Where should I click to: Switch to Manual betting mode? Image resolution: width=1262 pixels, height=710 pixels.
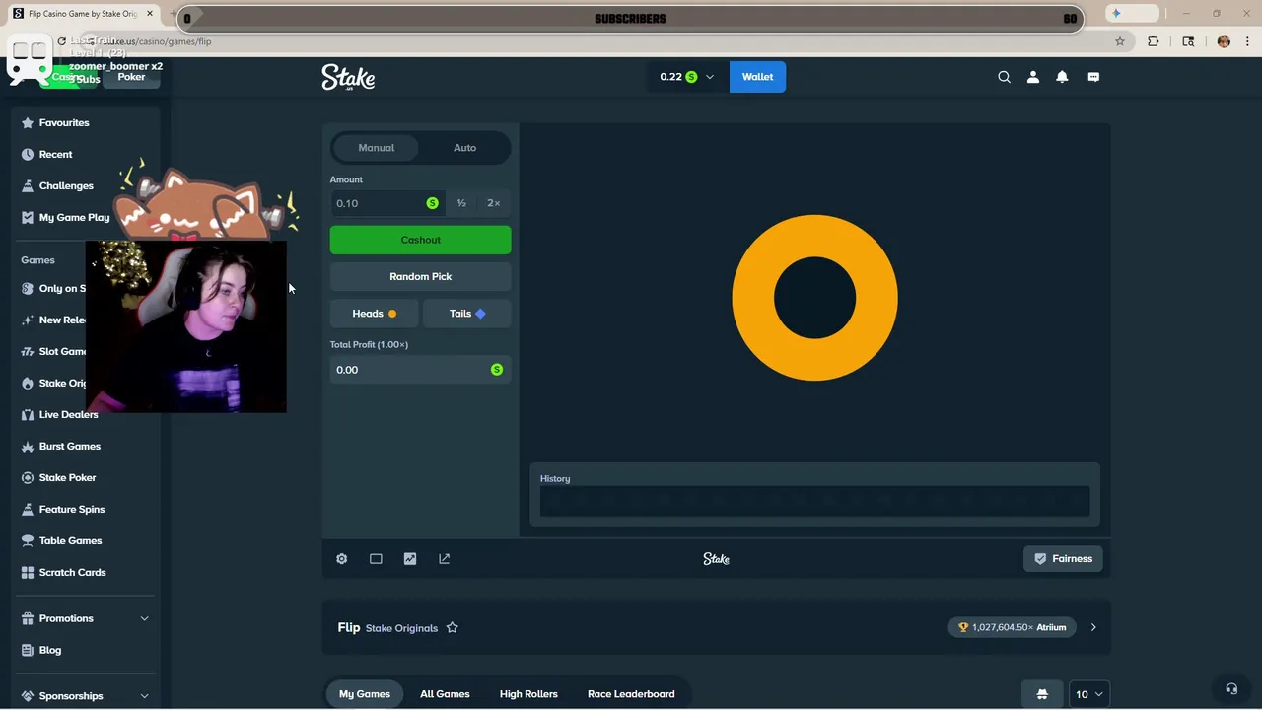point(376,148)
